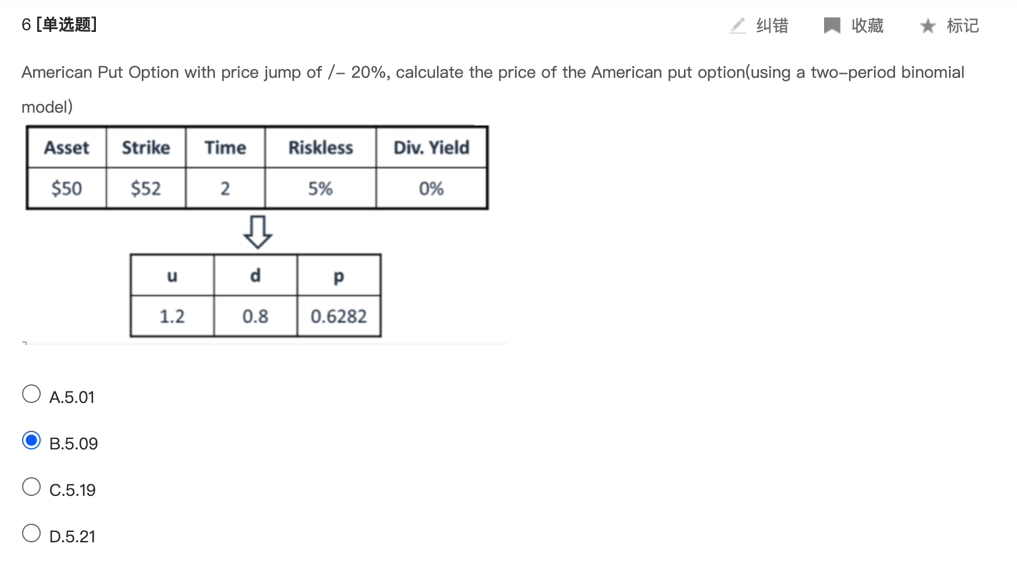Click answer label A.5.01
The width and height of the screenshot is (1017, 576).
72,397
